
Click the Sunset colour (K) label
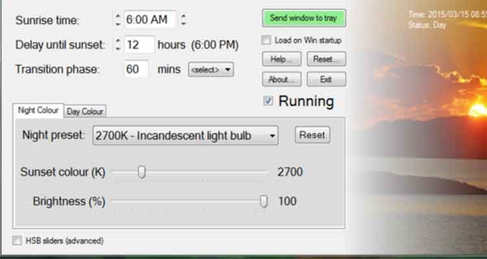(63, 172)
